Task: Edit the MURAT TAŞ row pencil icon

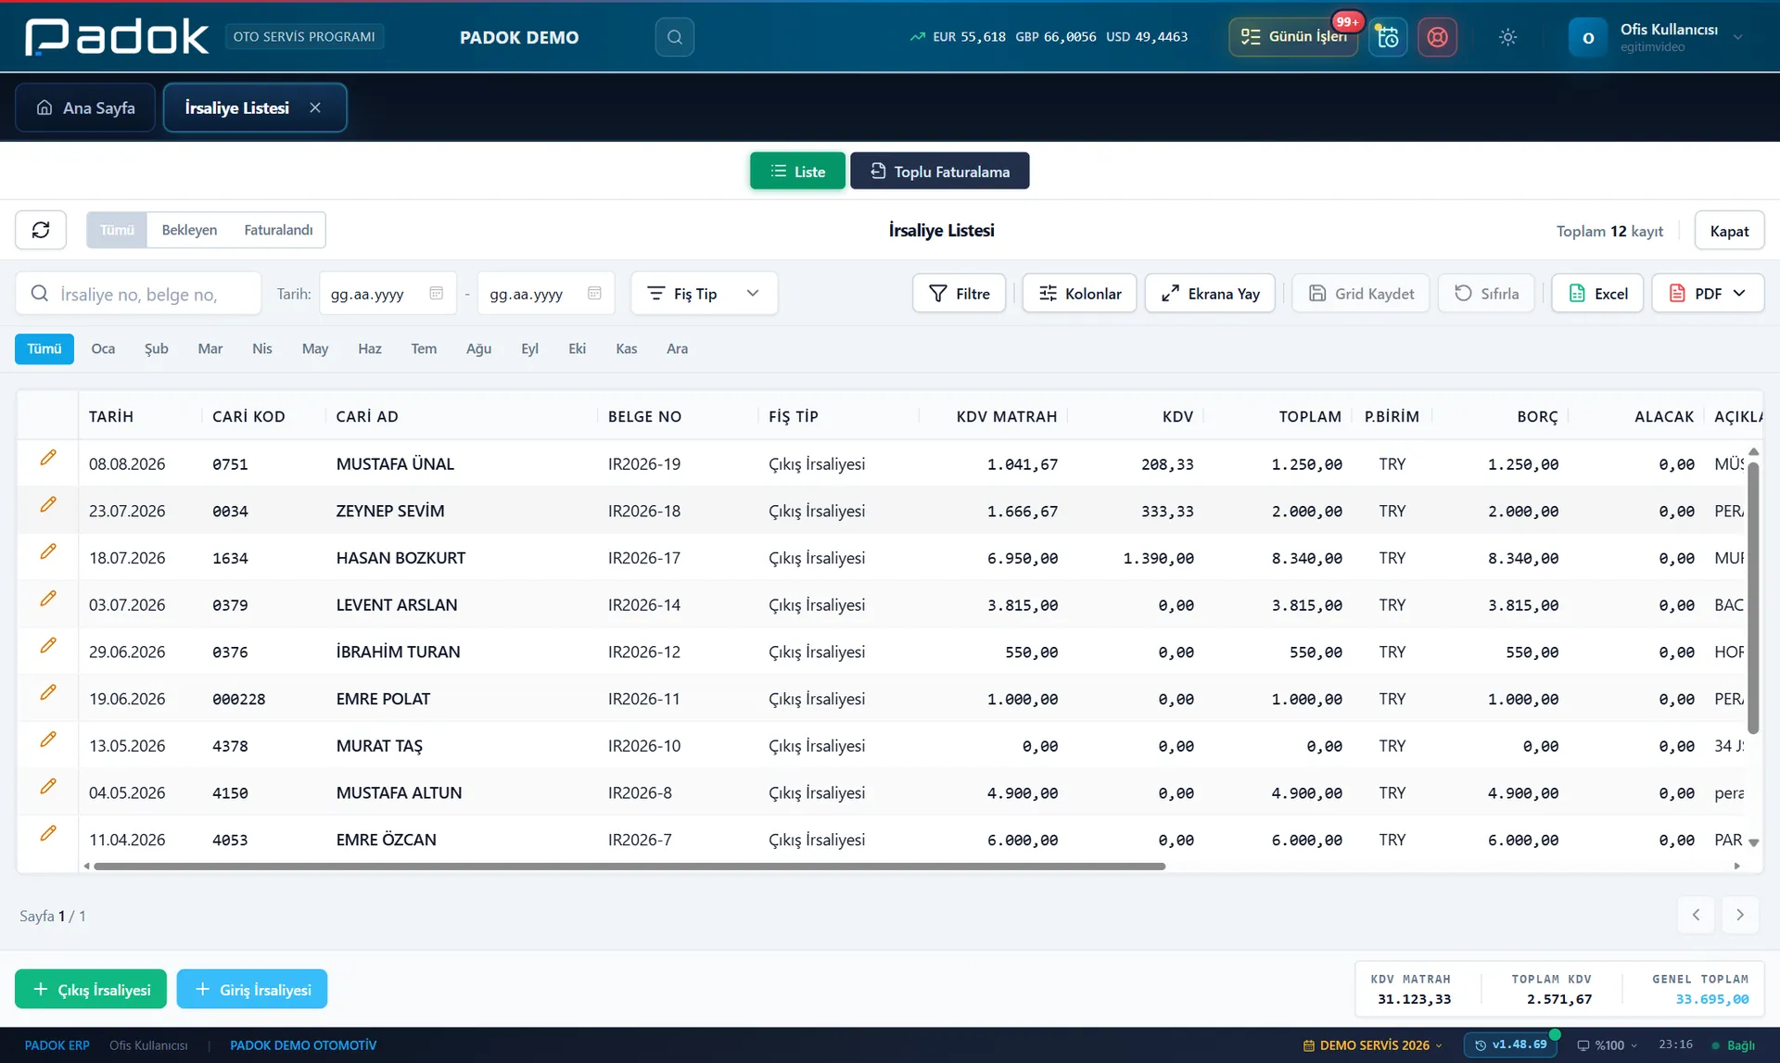Action: (48, 740)
